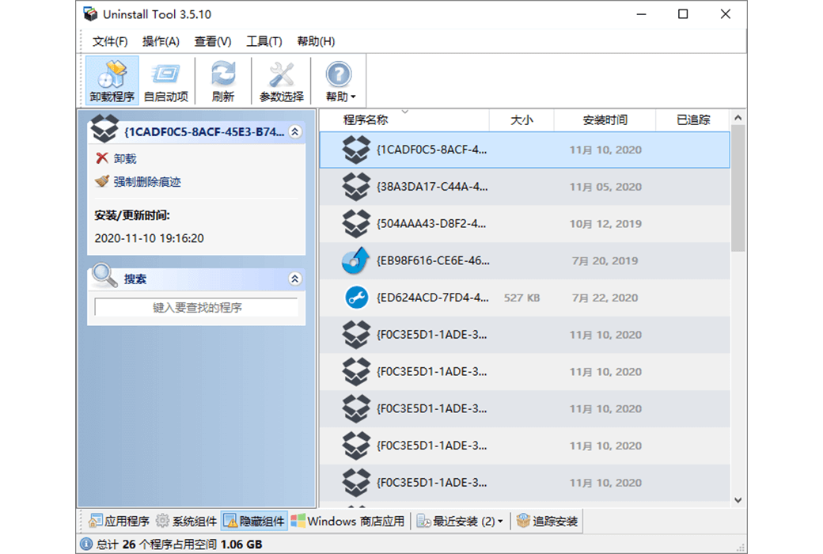Screen dimensions: 823x554
Task: Open the 工具(T) menu
Action: [x=264, y=41]
